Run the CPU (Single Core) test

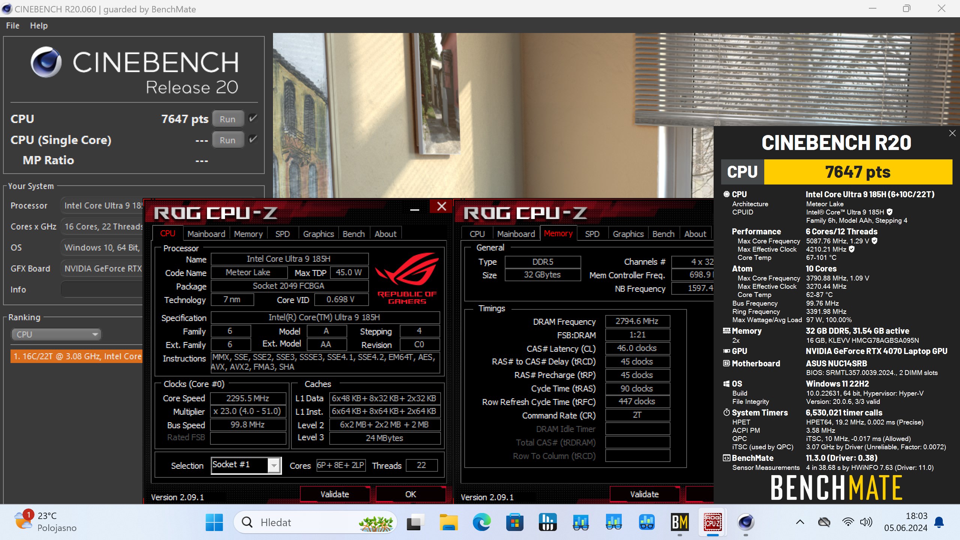[228, 140]
